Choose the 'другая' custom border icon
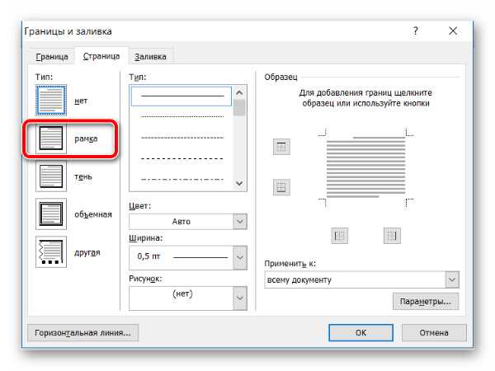This screenshot has height=371, width=495. [x=51, y=251]
